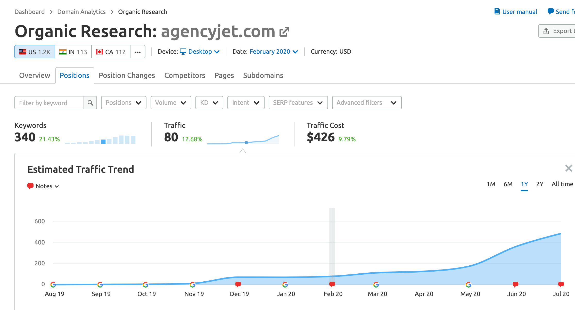
Task: Click the red note marker at Jul 20
Action: [x=561, y=284]
